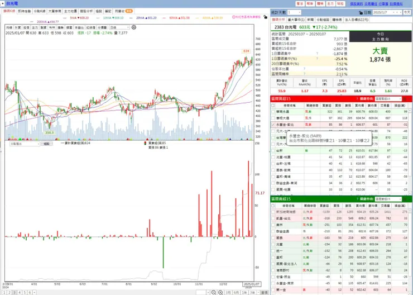This screenshot has width=413, height=295.
Task: Open the 新聞 tab
Action: coord(310,20)
